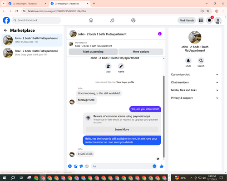Choose a GIF icon
Screen dimensions: 227x181
(x=87, y=166)
